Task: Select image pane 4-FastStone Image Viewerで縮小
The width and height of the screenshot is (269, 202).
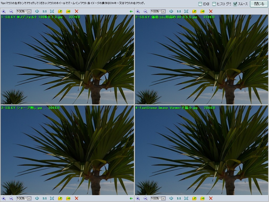Action: (201, 150)
